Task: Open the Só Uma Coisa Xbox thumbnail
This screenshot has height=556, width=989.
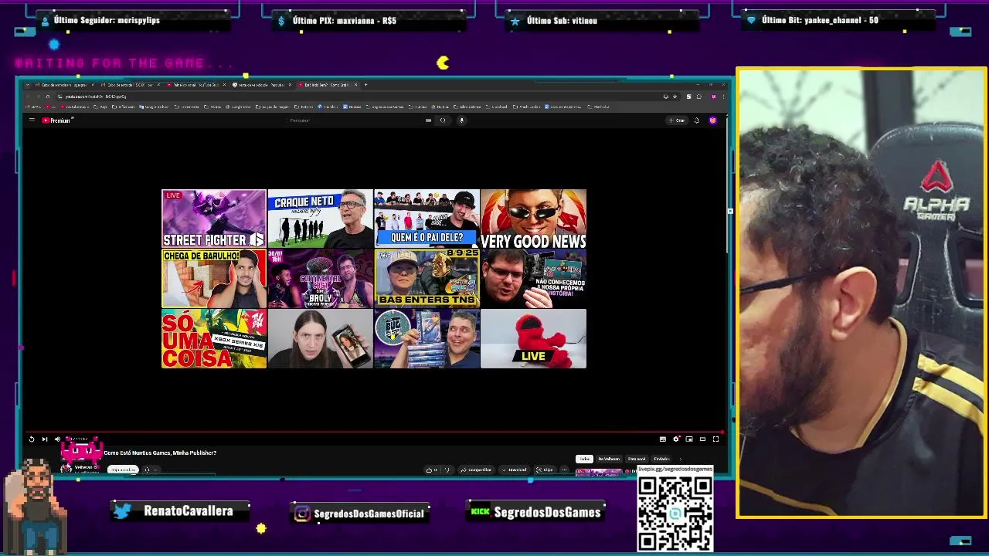Action: coord(214,338)
